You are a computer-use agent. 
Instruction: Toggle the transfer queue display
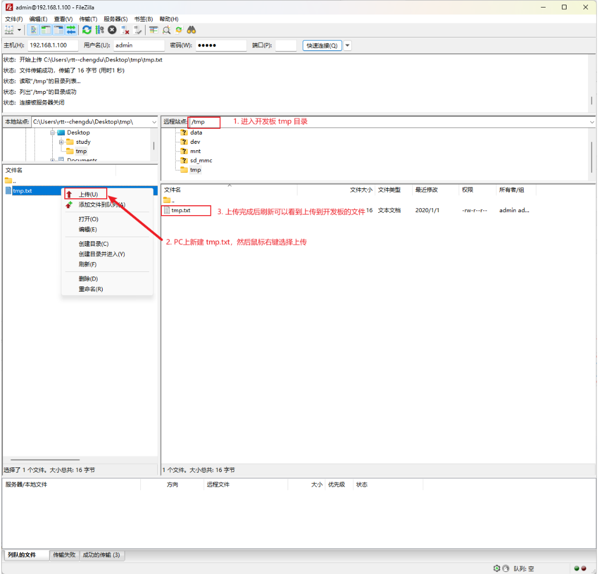[x=71, y=30]
